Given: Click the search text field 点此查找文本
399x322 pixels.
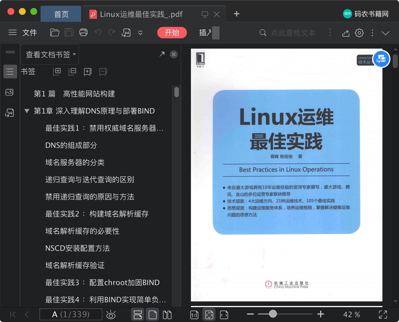Looking at the screenshot, I should (293, 33).
